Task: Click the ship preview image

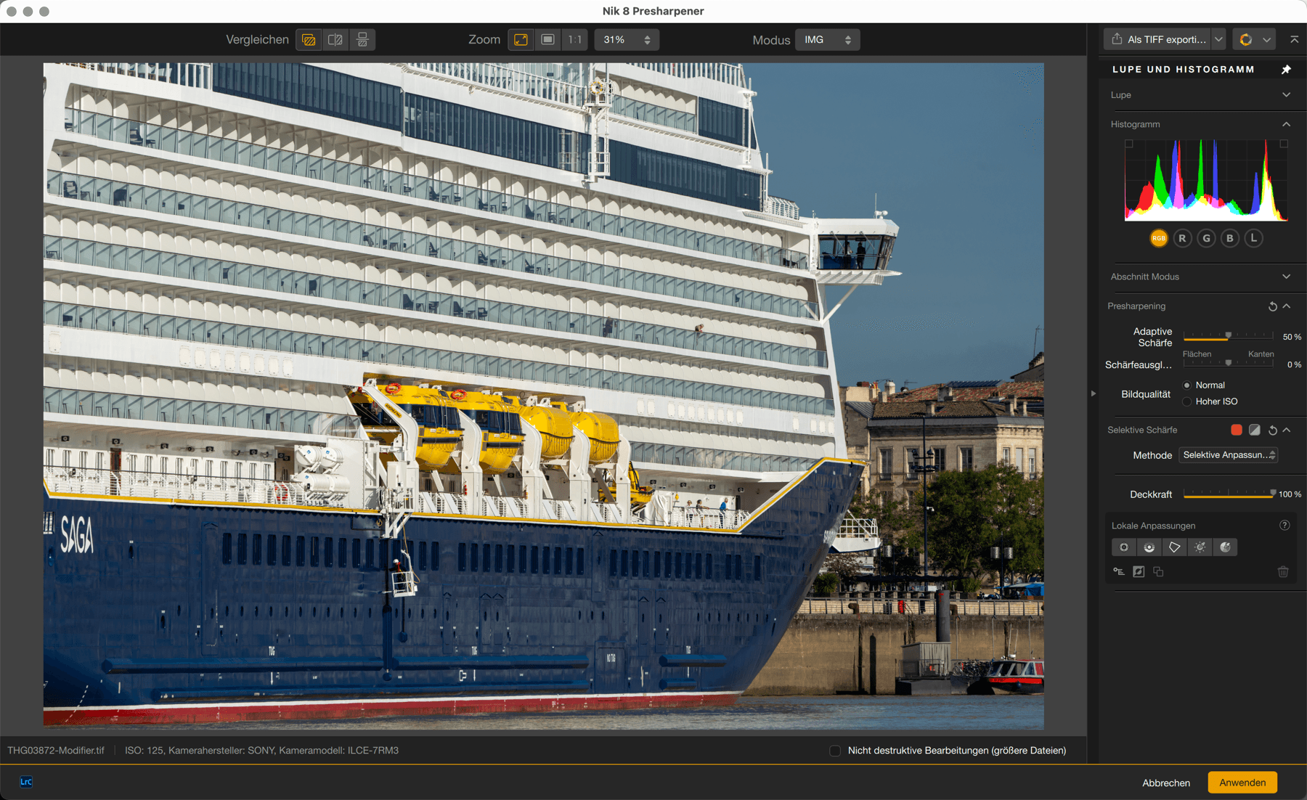Action: 543,396
